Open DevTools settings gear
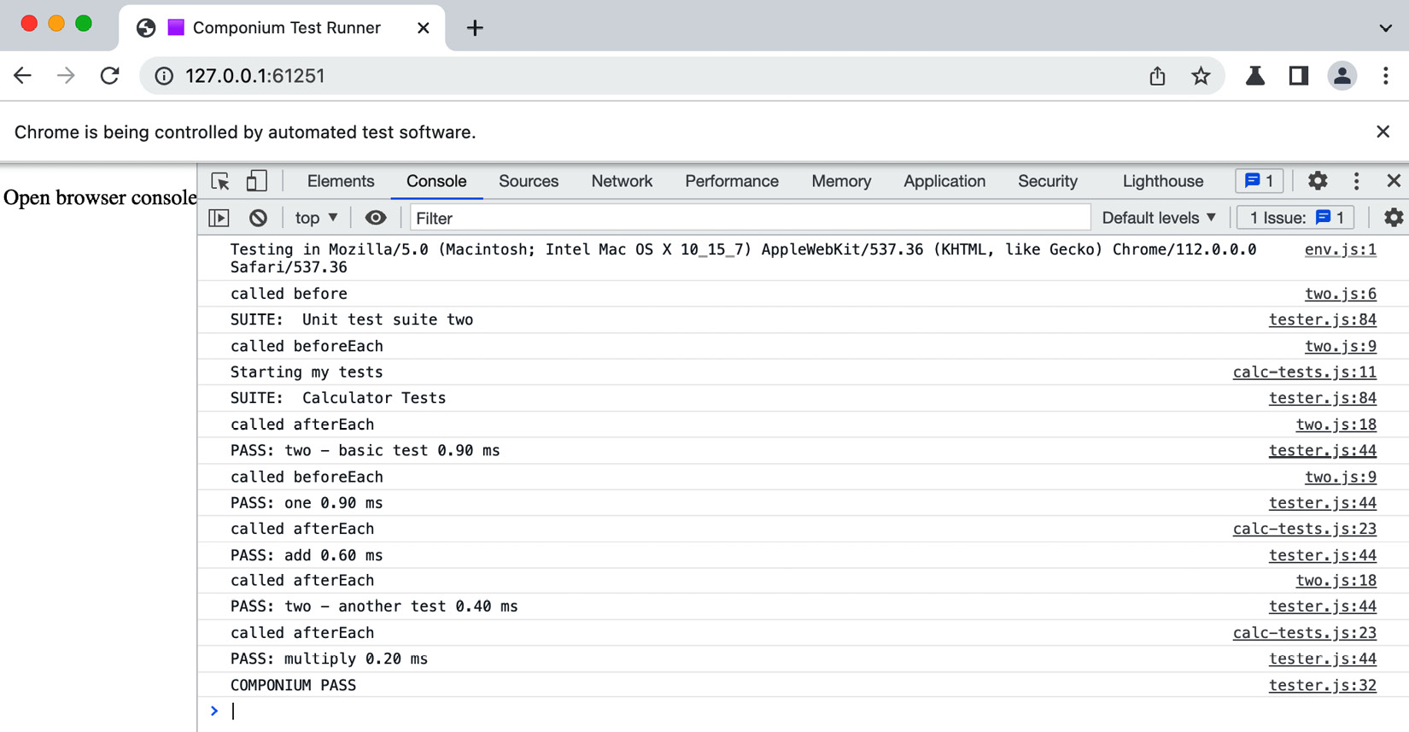 point(1318,181)
